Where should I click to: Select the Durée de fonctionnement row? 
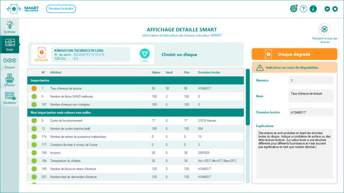(x=136, y=121)
